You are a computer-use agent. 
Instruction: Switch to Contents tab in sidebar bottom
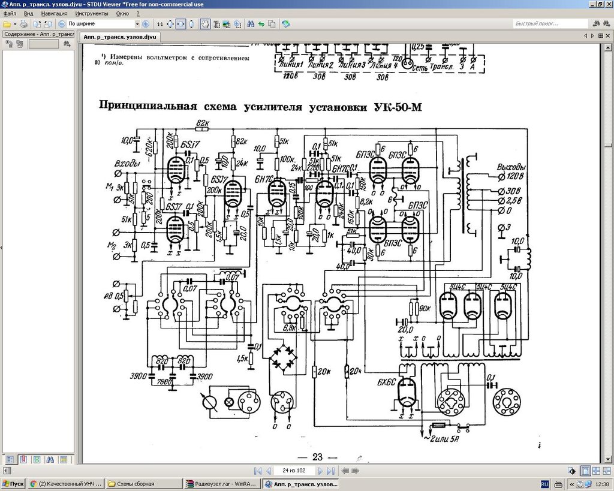(10, 460)
